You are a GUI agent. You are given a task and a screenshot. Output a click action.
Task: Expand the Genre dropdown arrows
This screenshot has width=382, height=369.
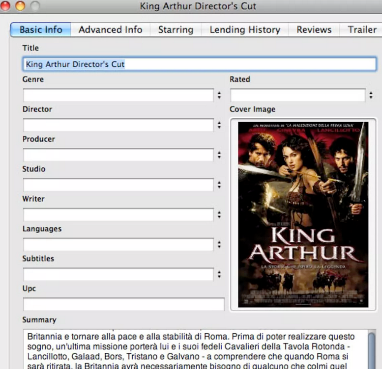219,95
